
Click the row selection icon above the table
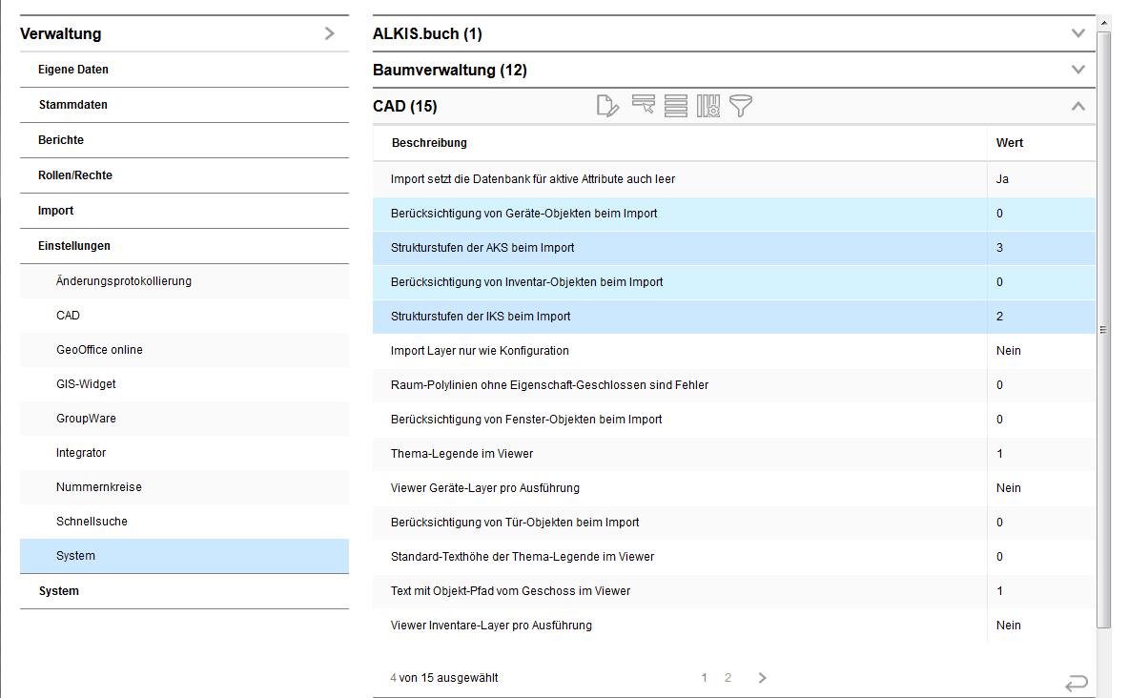[642, 106]
